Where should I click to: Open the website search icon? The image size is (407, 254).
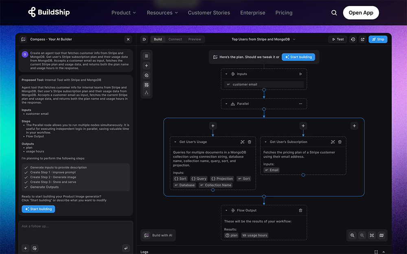(334, 13)
